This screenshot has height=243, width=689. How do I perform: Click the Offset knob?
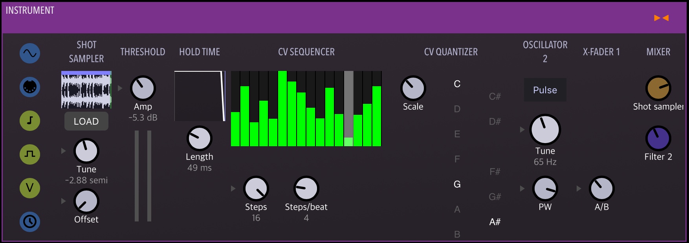point(86,201)
